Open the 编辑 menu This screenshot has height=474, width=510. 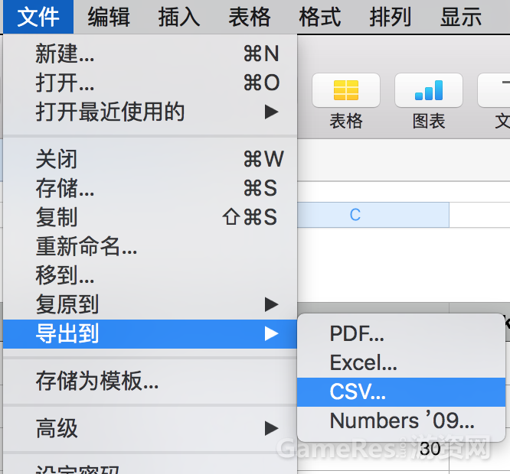click(109, 17)
